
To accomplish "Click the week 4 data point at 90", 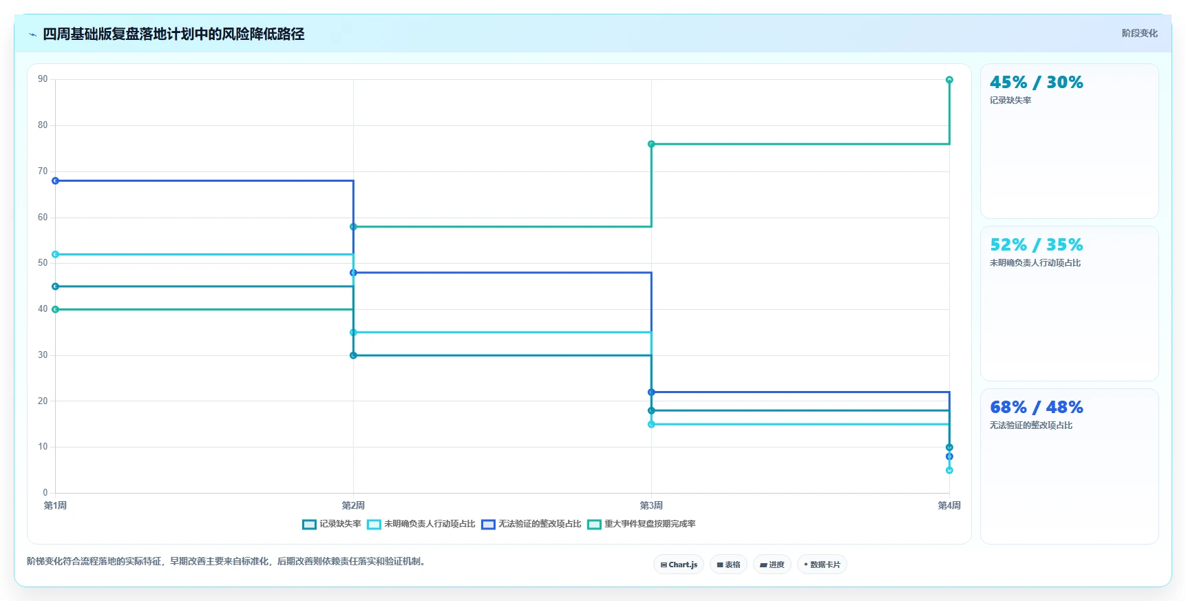I will tap(949, 80).
